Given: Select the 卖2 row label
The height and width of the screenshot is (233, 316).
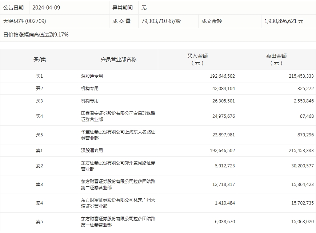Looking at the screenshot, I should pos(40,166).
